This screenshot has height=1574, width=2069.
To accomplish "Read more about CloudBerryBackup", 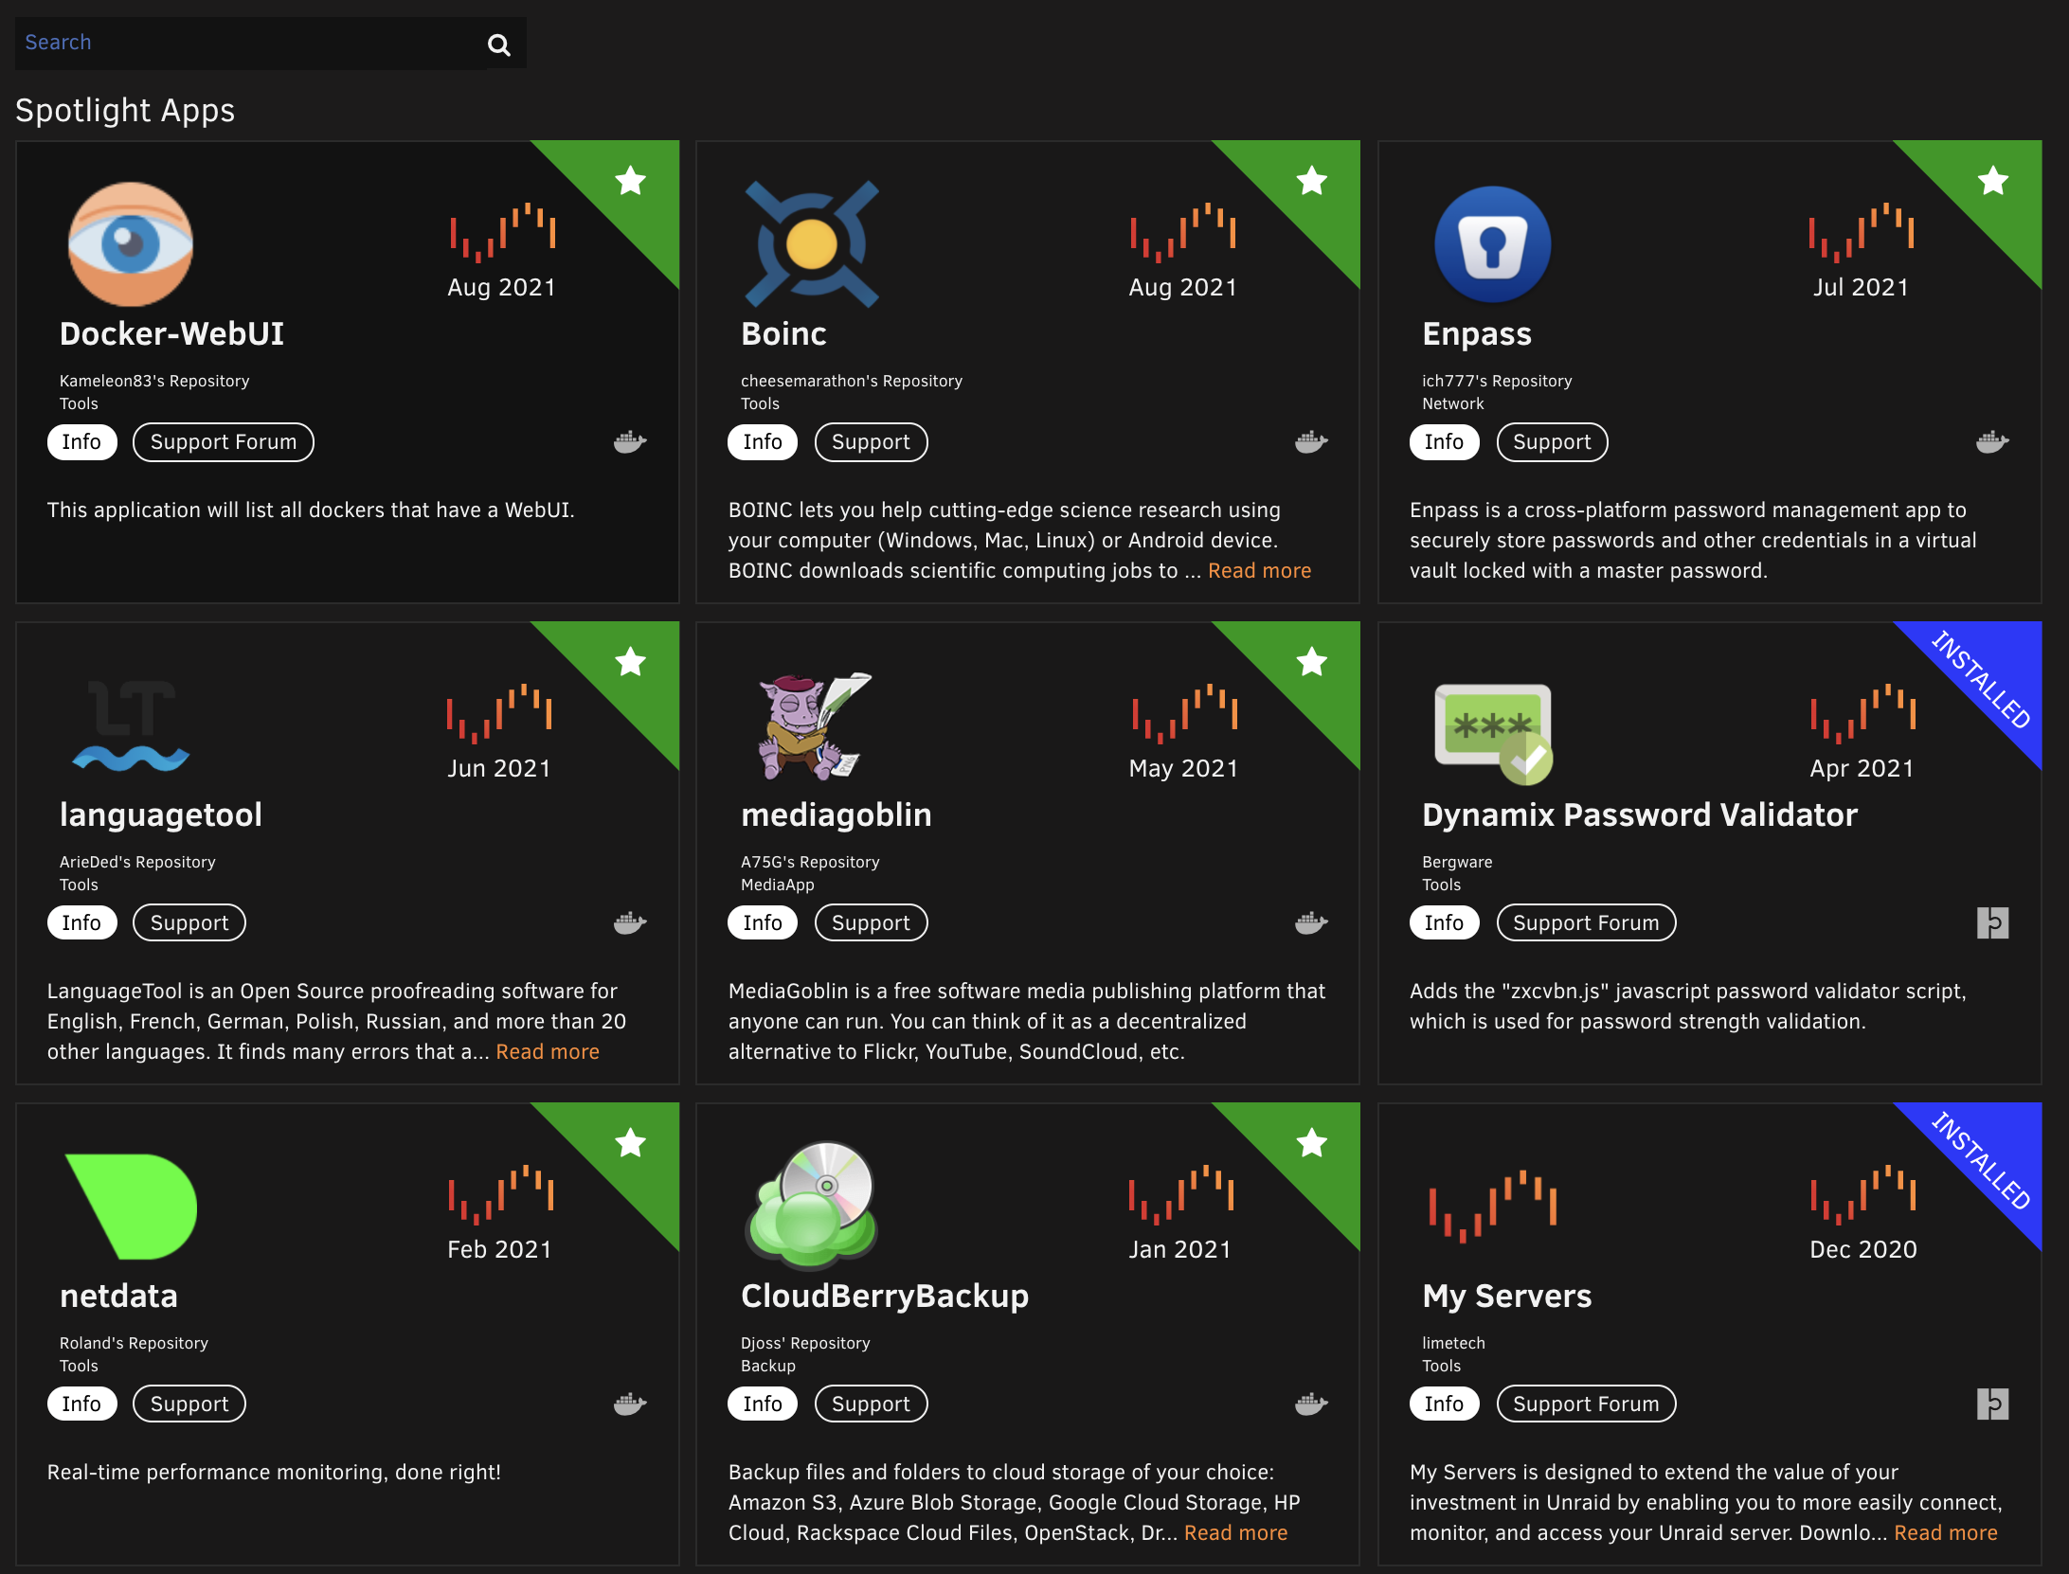I will pos(1235,1532).
